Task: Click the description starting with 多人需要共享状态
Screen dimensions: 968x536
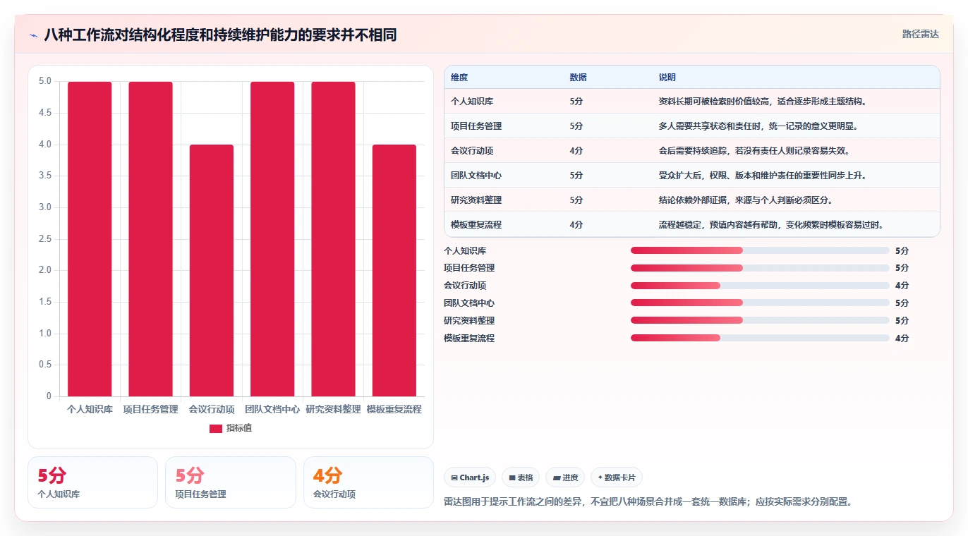Action: 758,126
